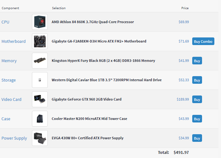Open the CPU component link
Viewport: 221px width, 158px height.
5,22
